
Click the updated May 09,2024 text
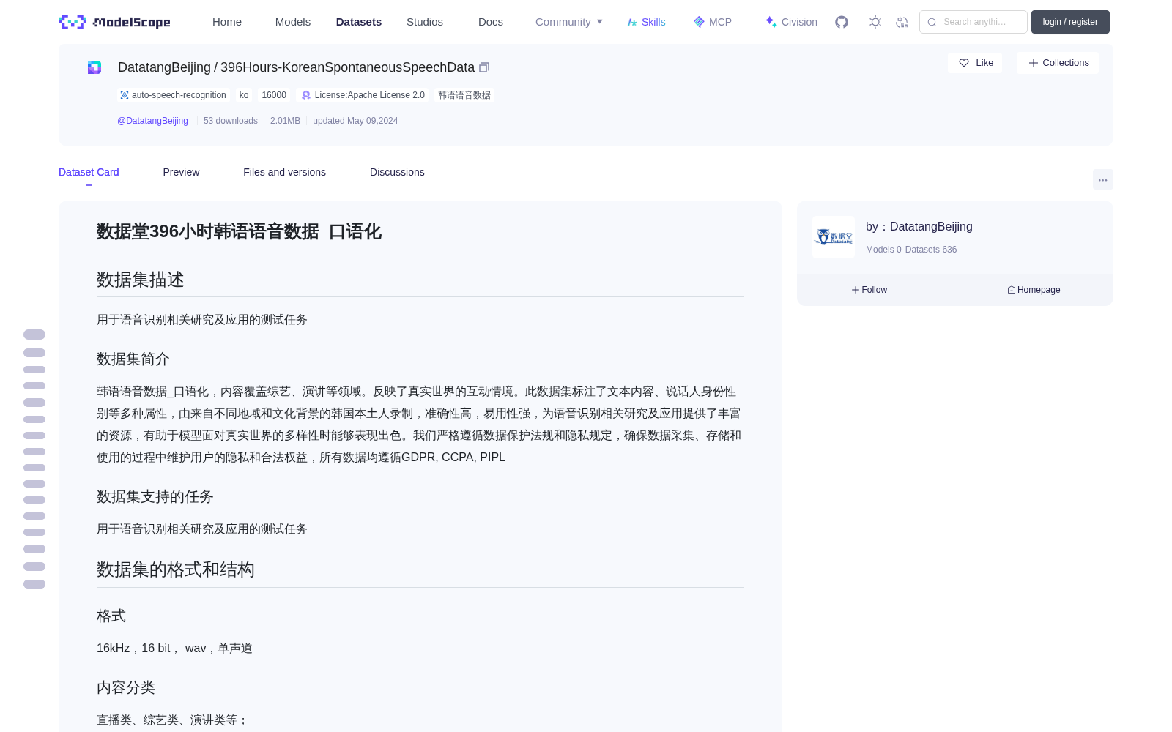click(x=355, y=121)
